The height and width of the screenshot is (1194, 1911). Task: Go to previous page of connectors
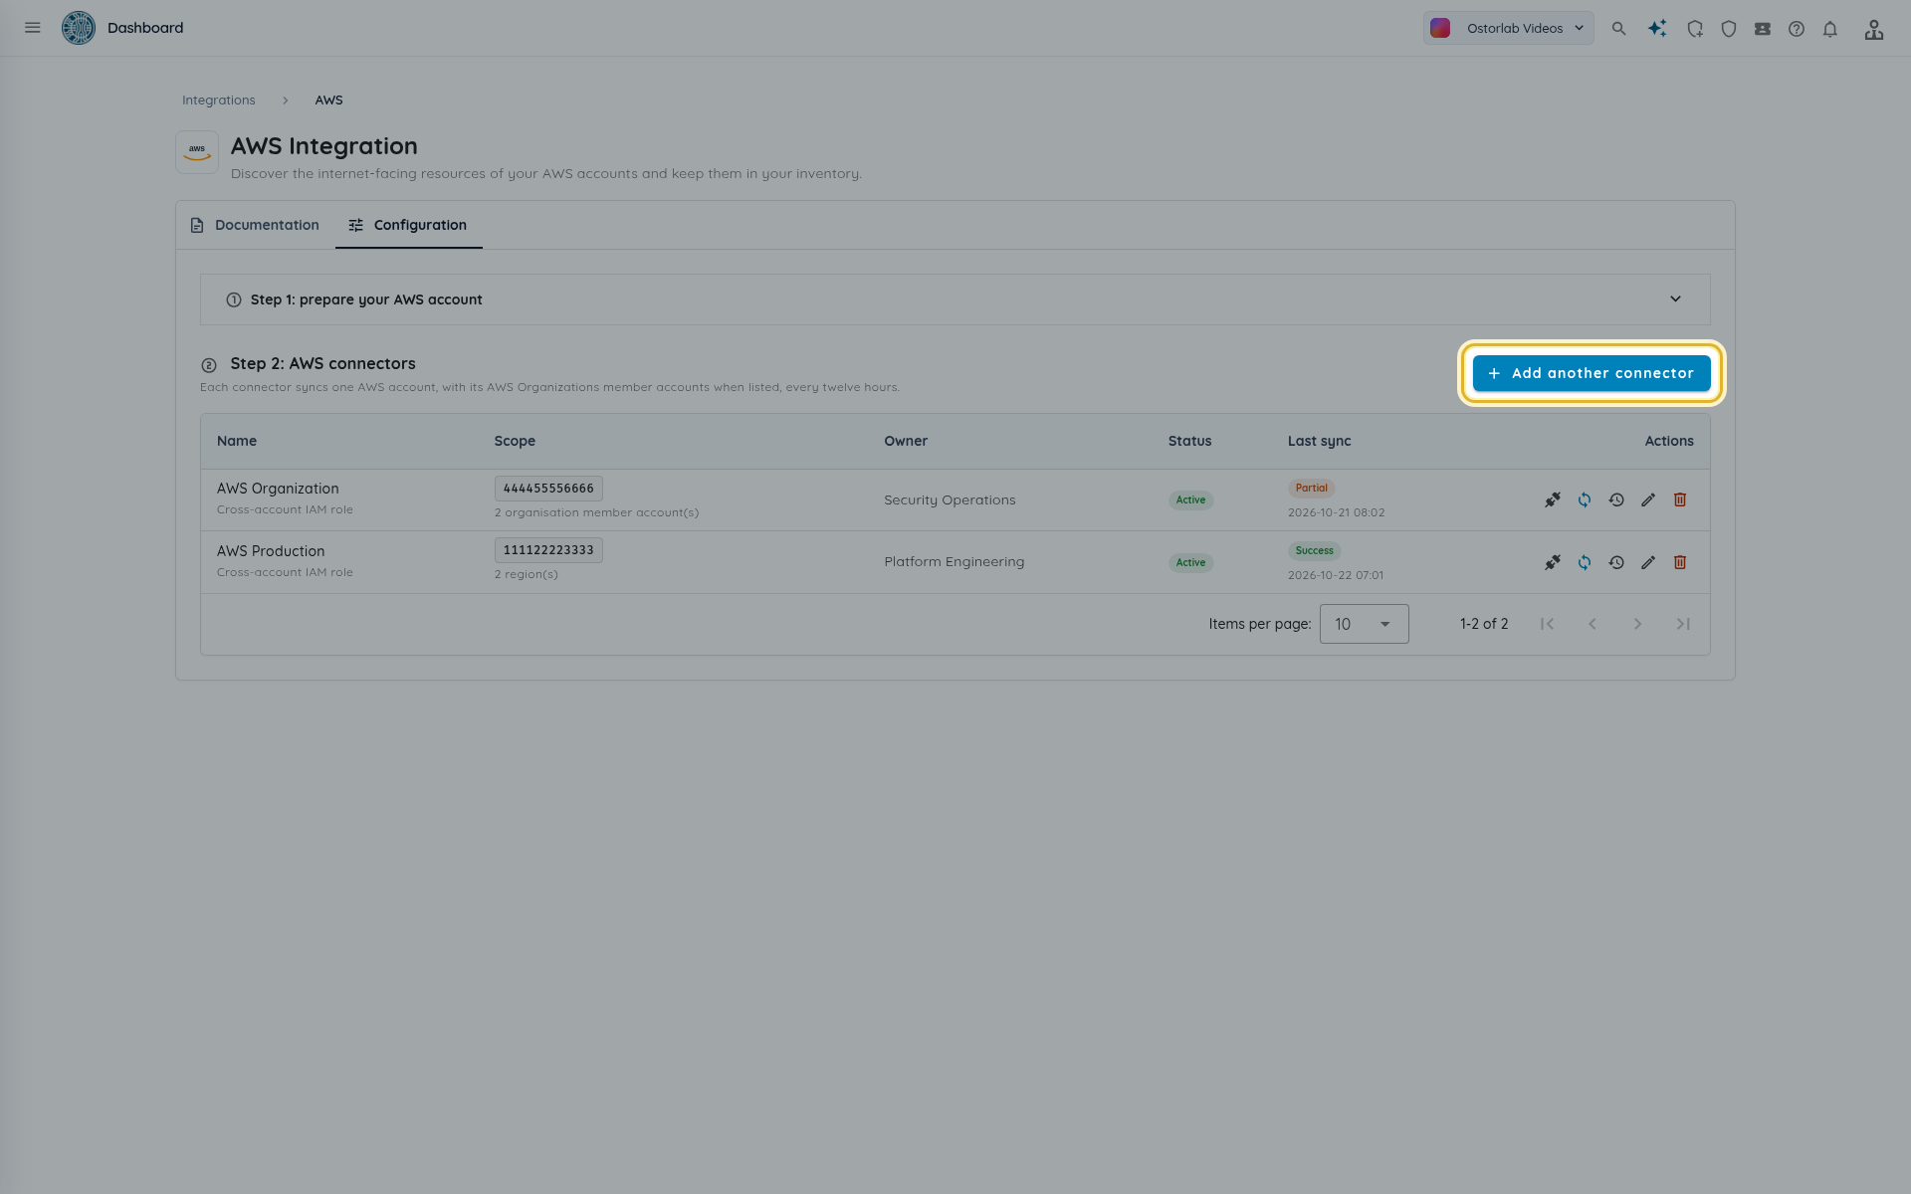pos(1592,624)
